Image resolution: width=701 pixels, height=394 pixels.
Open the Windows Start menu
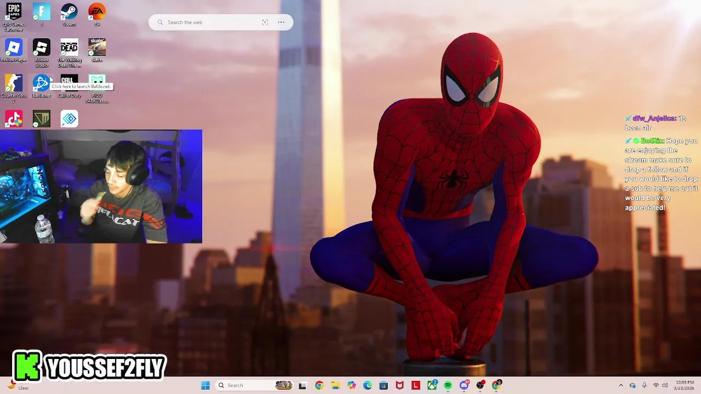coord(205,385)
